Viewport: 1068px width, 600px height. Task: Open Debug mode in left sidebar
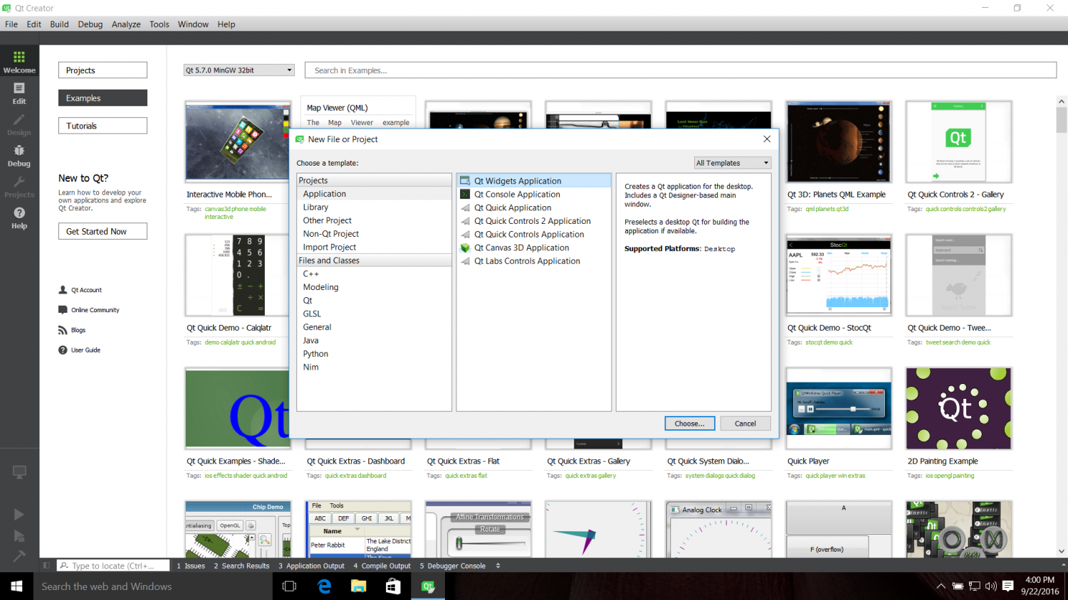tap(19, 155)
